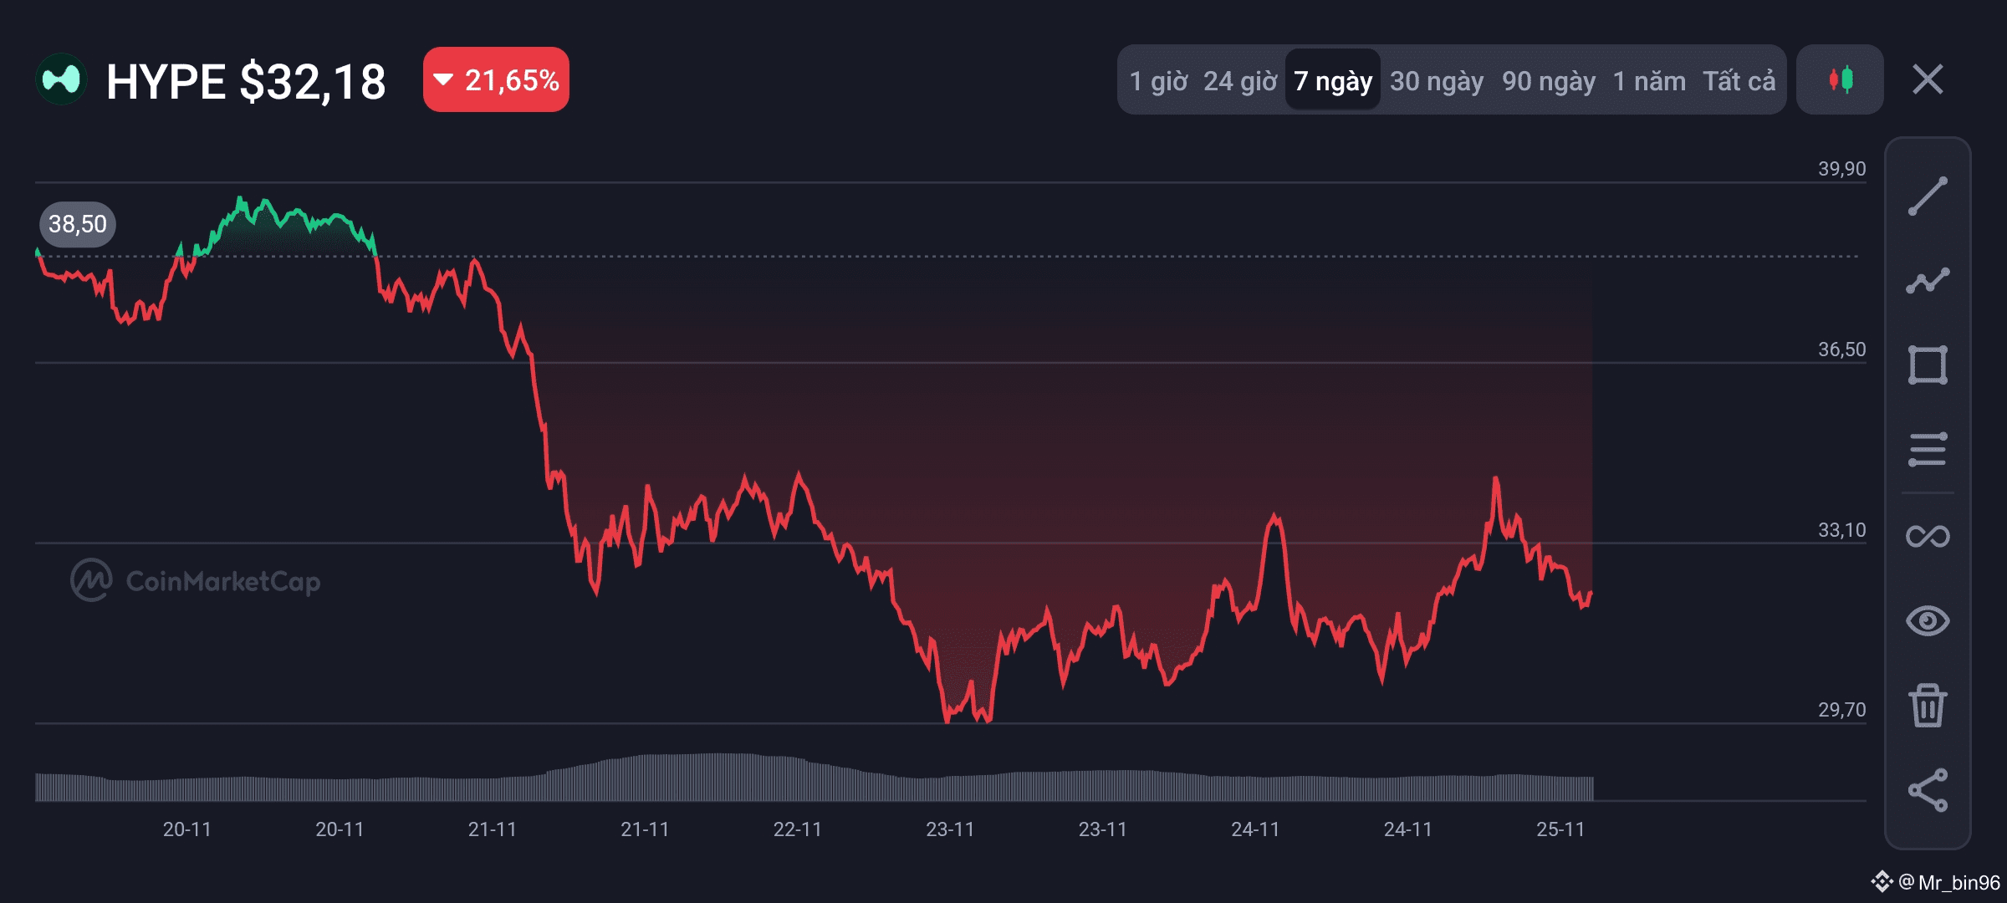Select the 7 ngày timeframe
Viewport: 2007px width, 903px height.
coord(1333,81)
